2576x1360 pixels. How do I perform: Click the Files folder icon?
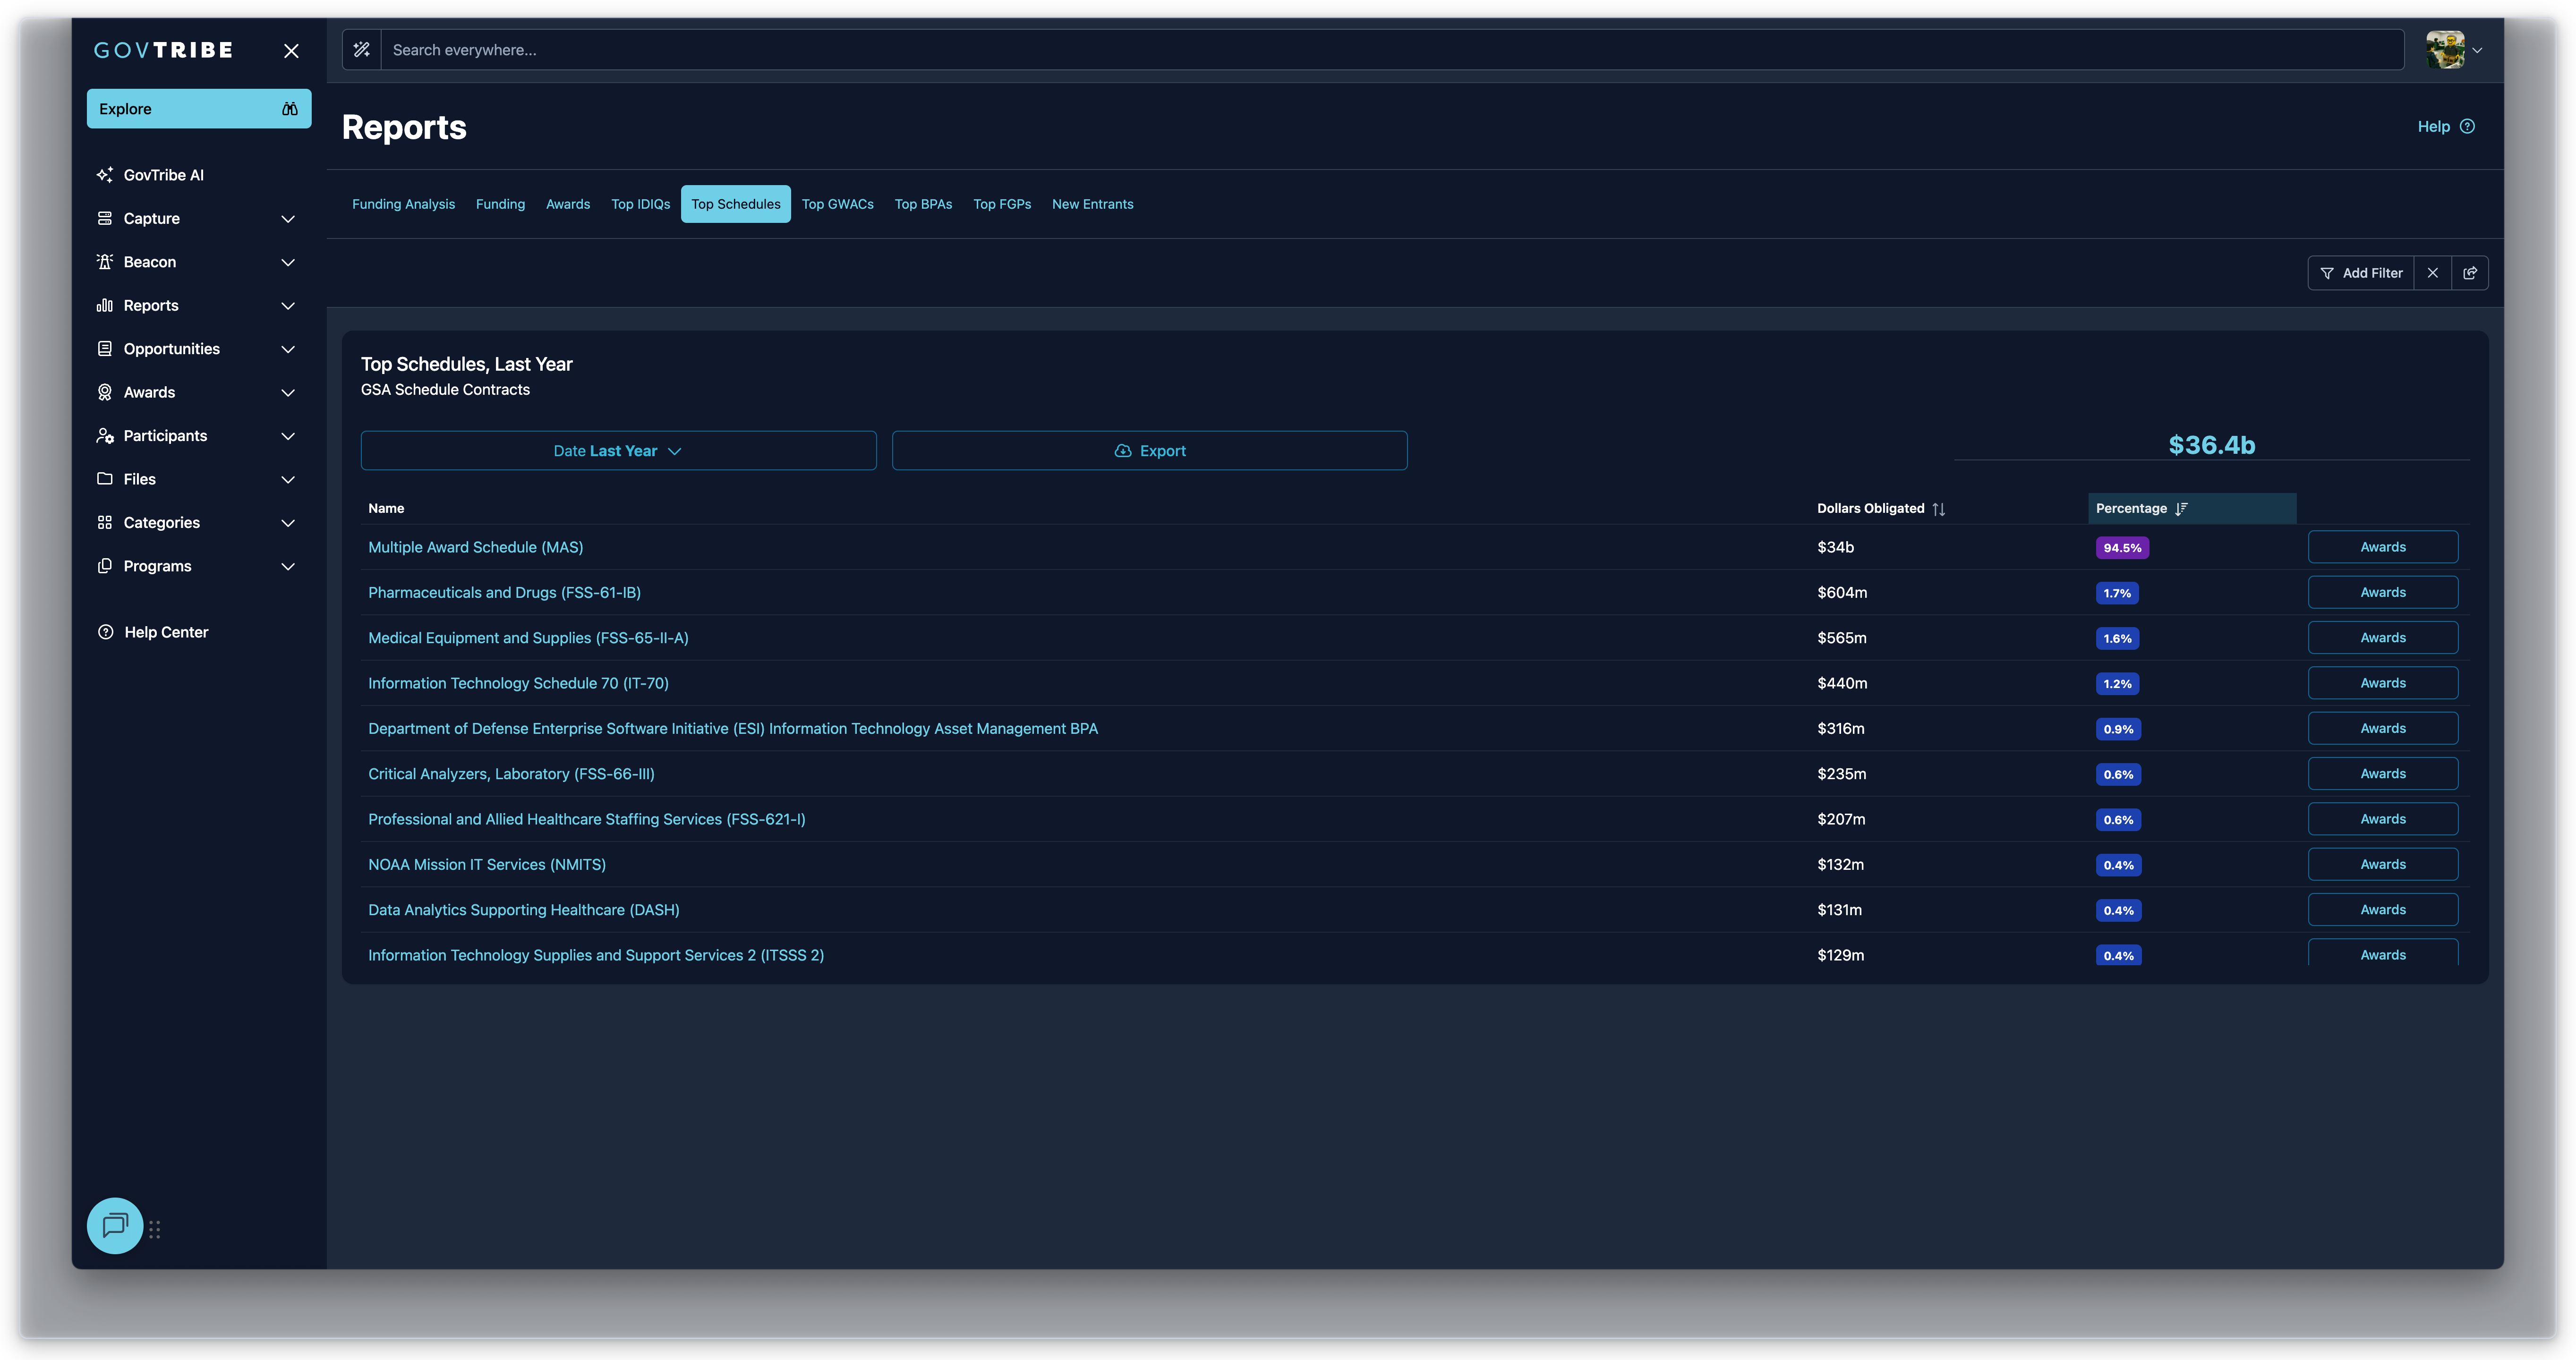coord(105,479)
